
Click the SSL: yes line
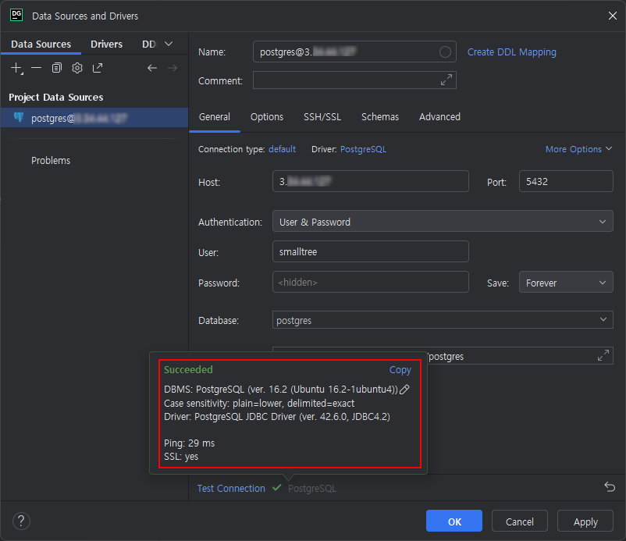181,457
